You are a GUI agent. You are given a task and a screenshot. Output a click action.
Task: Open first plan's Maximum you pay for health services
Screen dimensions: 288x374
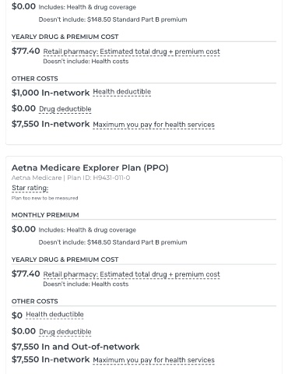[x=153, y=125]
